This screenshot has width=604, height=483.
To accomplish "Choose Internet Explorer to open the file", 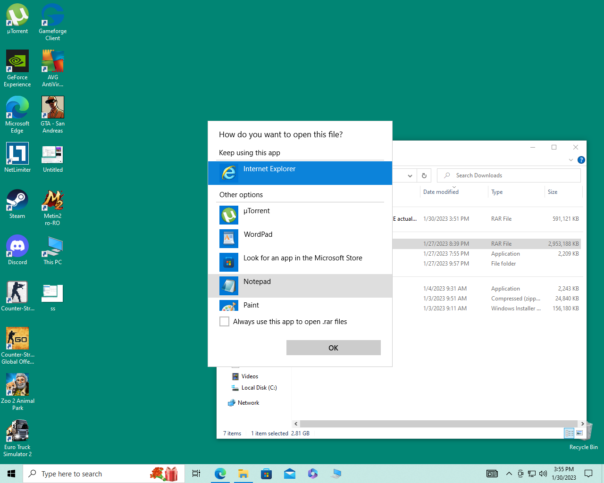I will tap(300, 173).
